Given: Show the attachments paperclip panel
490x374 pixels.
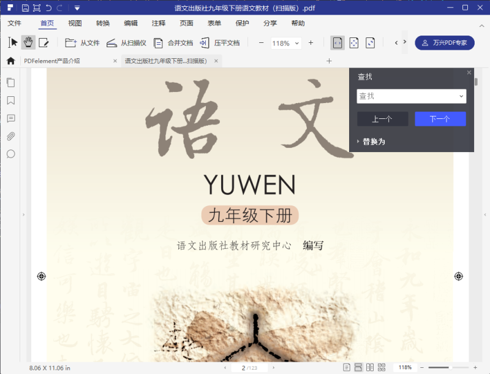Looking at the screenshot, I should pyautogui.click(x=10, y=136).
